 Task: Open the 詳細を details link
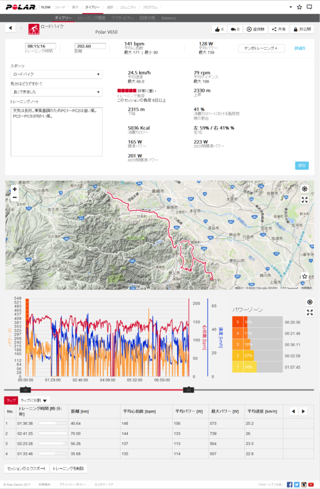[300, 48]
